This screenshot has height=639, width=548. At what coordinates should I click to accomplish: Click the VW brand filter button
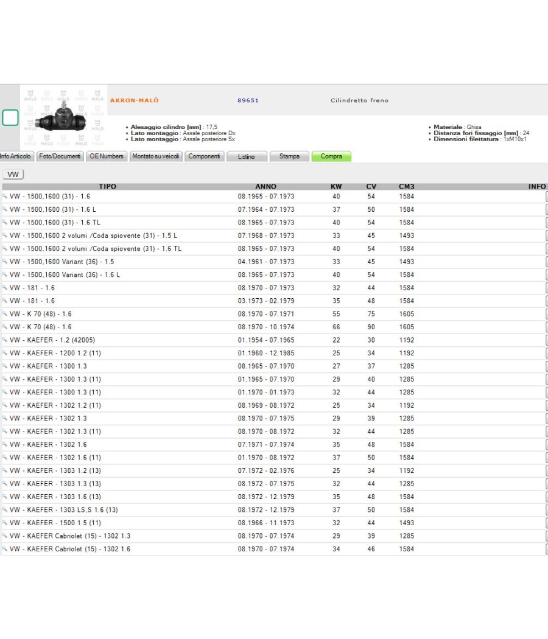pyautogui.click(x=13, y=175)
